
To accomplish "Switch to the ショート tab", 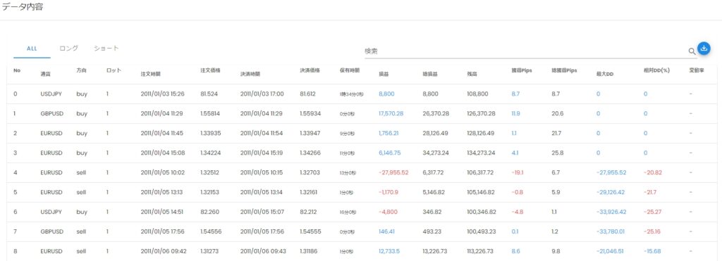I will [x=106, y=49].
